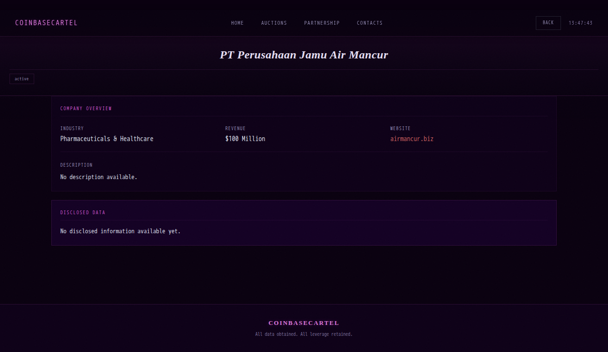Click the COINBASECARTEL logo in header

tap(46, 23)
